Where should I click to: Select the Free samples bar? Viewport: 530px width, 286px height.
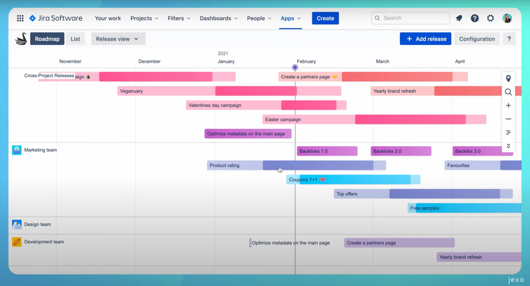(x=464, y=208)
